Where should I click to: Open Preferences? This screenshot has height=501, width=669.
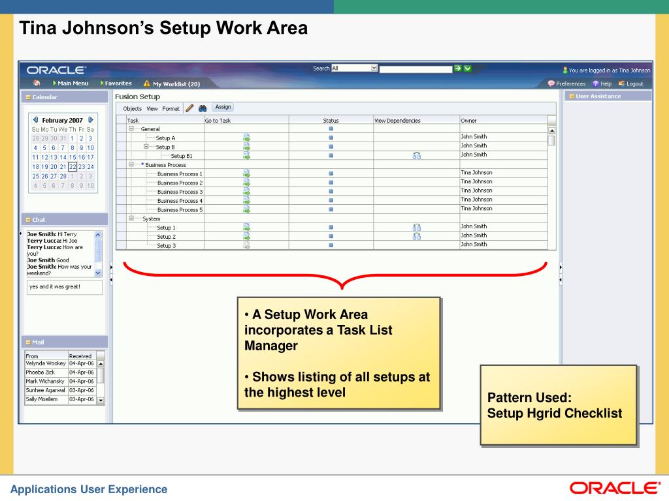566,83
